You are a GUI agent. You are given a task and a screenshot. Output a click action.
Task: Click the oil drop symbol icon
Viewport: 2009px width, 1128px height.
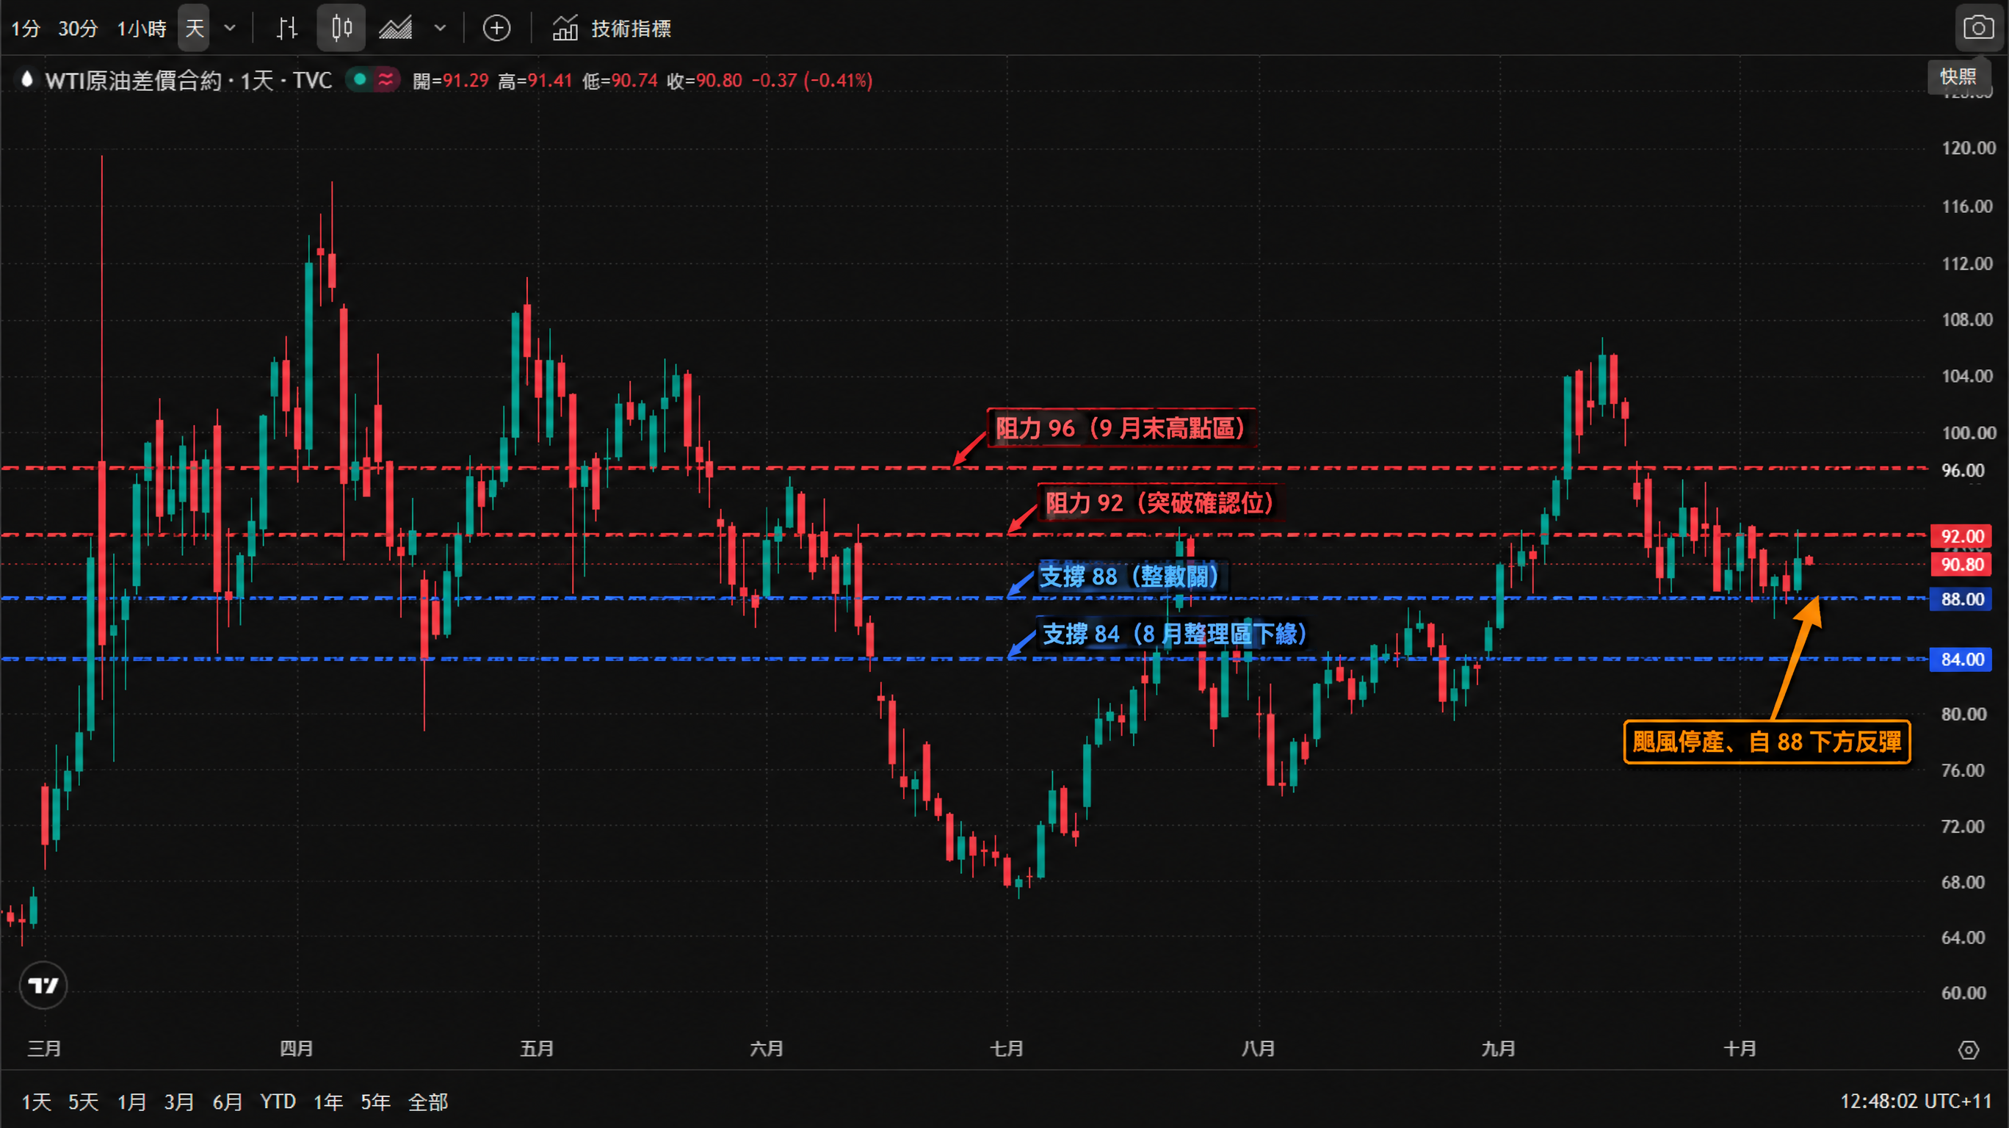pos(27,79)
